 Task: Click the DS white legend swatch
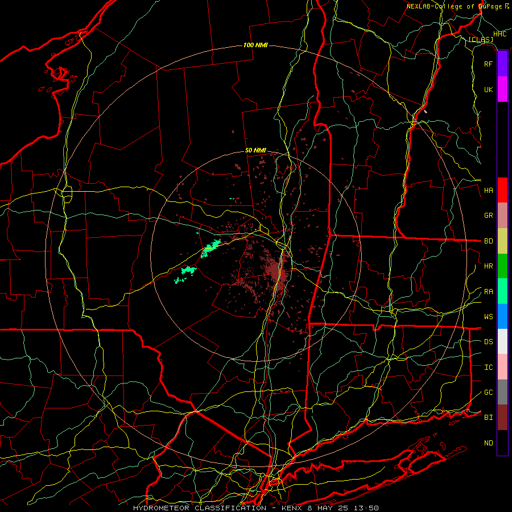pos(502,341)
